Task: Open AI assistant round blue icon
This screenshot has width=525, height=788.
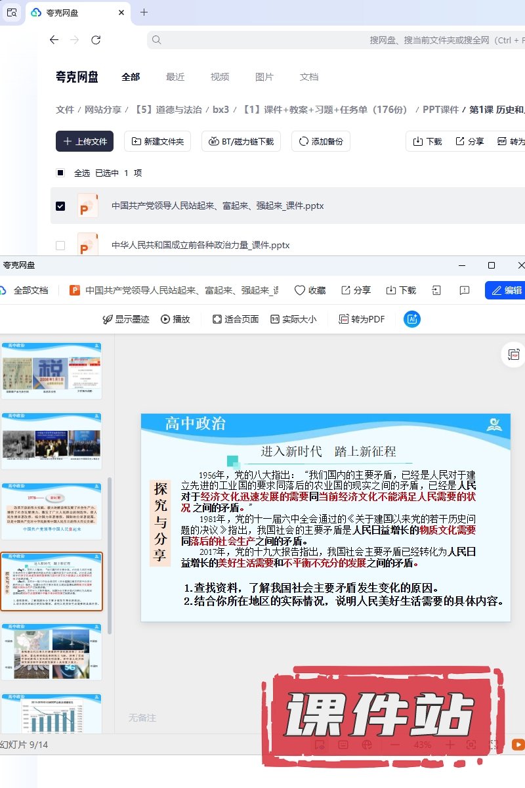Action: pyautogui.click(x=412, y=319)
